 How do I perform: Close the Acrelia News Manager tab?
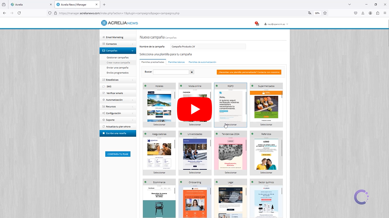coord(97,5)
